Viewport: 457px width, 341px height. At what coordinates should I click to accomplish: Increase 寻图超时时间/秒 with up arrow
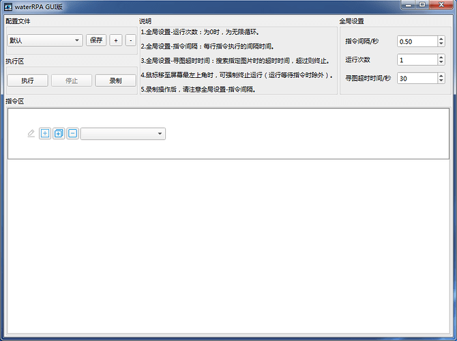tap(441, 76)
